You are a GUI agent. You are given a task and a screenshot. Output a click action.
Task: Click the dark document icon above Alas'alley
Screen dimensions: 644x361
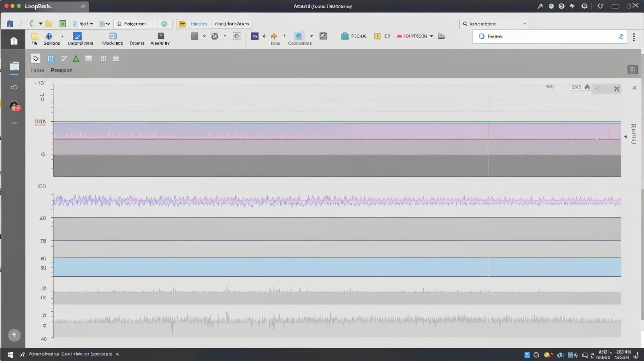click(161, 36)
